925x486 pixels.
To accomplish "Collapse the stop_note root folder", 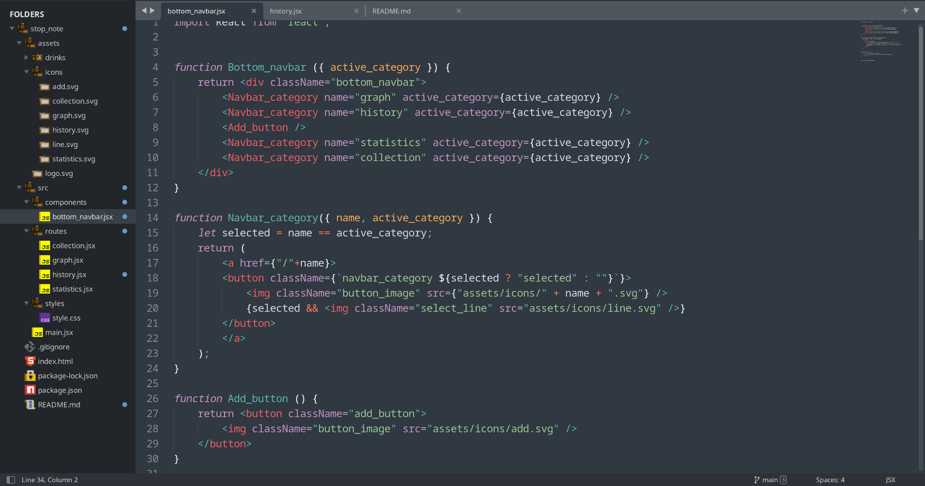I will [12, 28].
